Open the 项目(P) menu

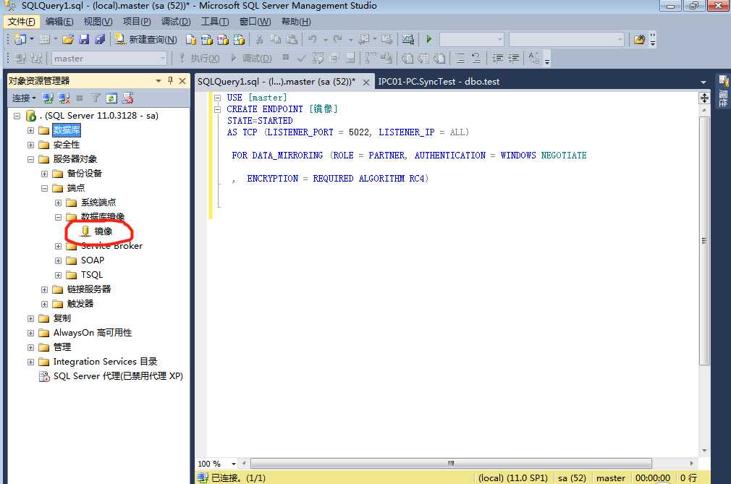click(137, 22)
